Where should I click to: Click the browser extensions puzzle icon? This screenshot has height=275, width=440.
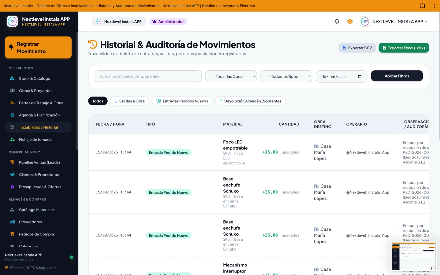[x=423, y=6]
